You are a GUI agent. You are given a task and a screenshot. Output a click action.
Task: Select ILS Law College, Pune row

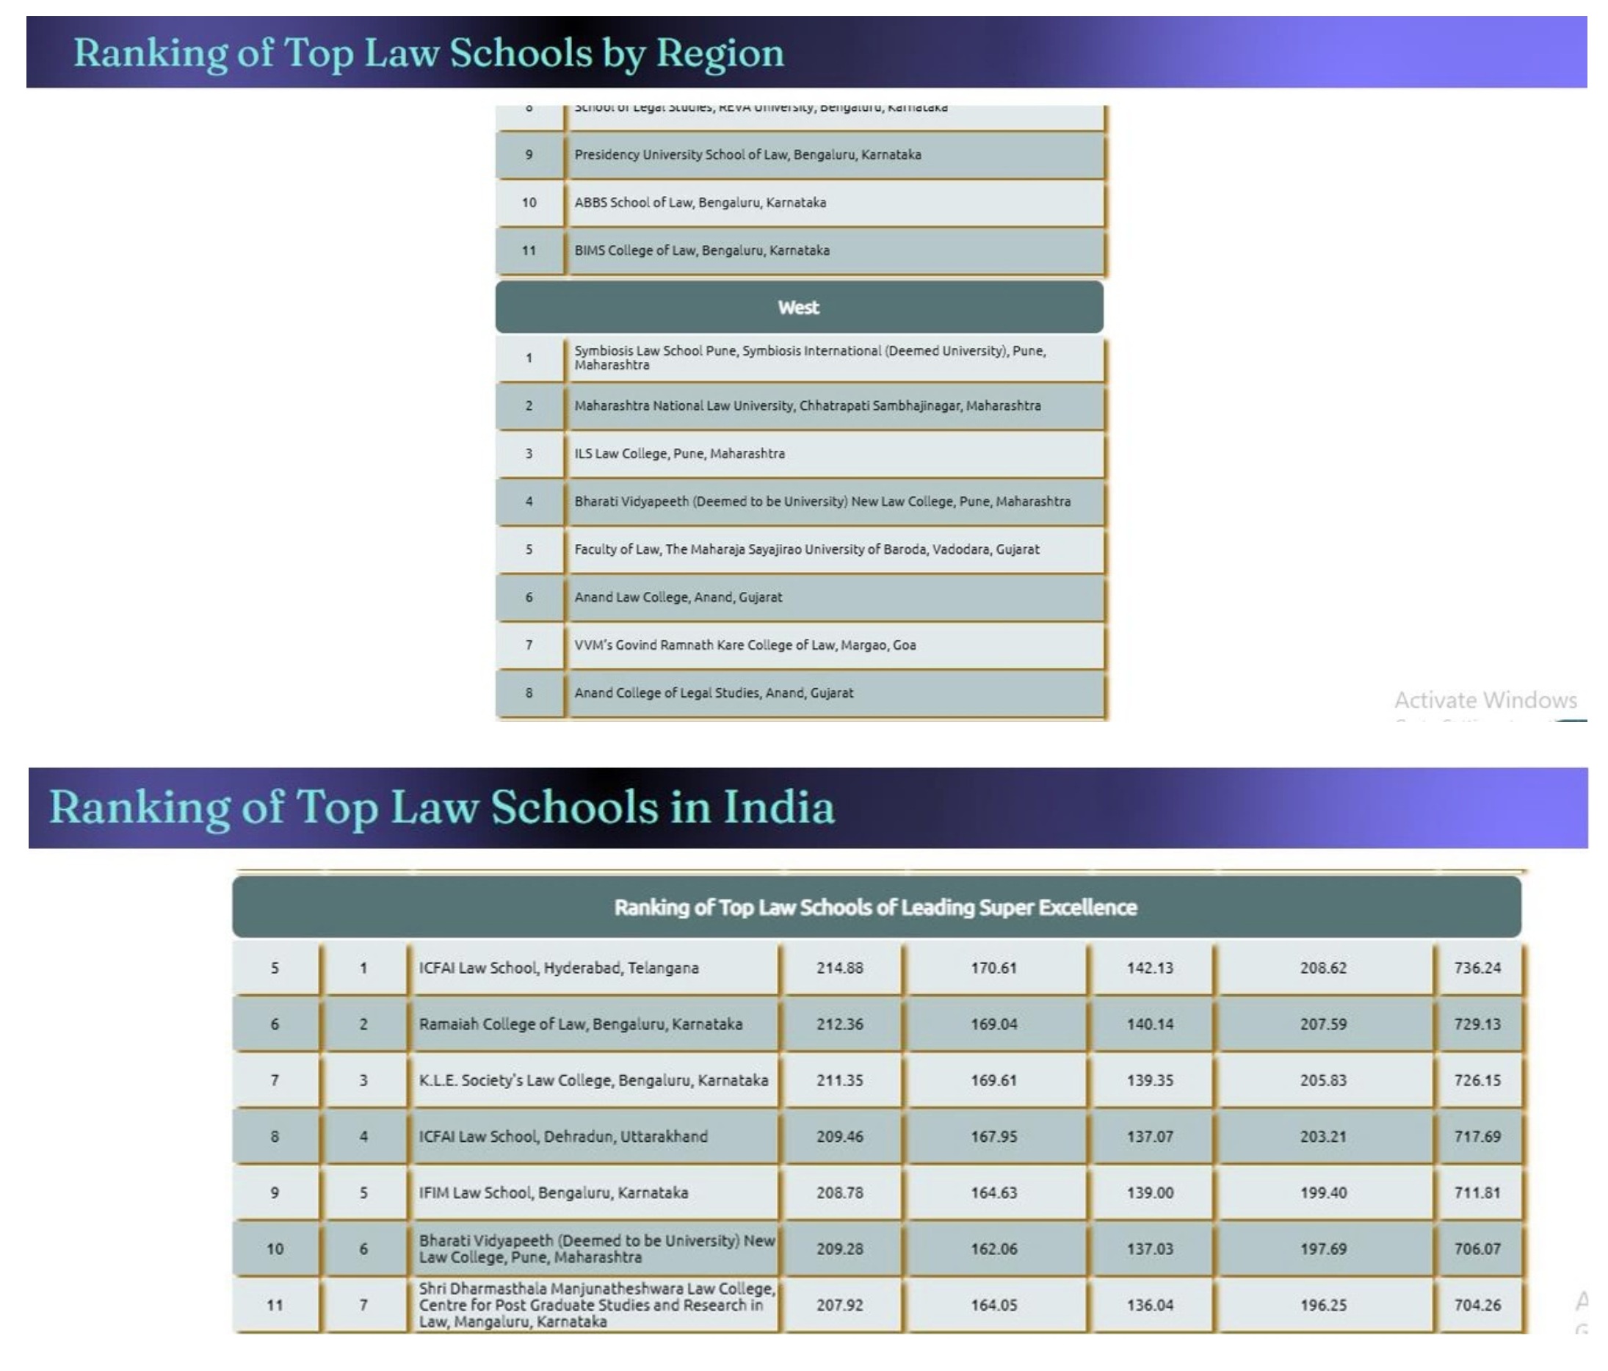(679, 453)
